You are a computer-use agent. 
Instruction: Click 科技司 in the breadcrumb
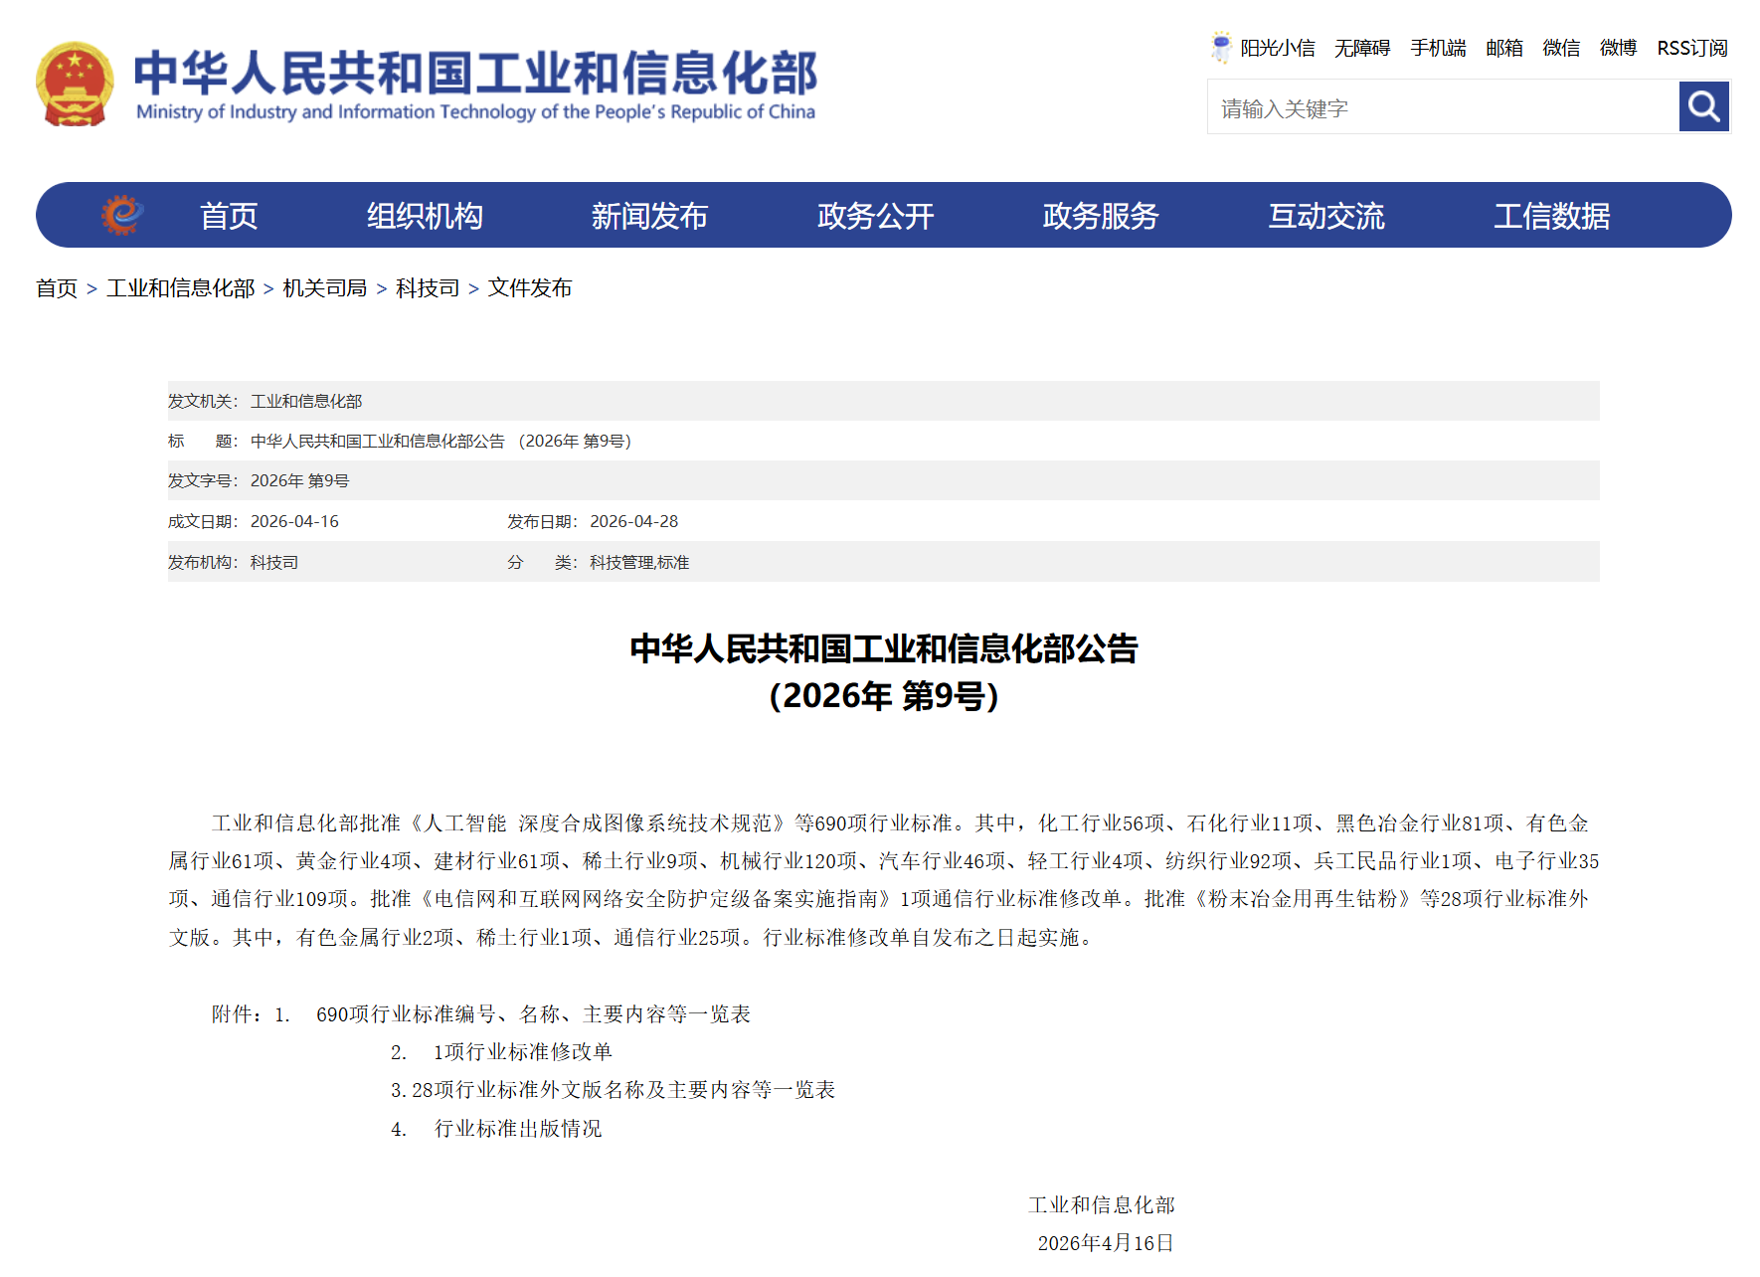click(428, 288)
